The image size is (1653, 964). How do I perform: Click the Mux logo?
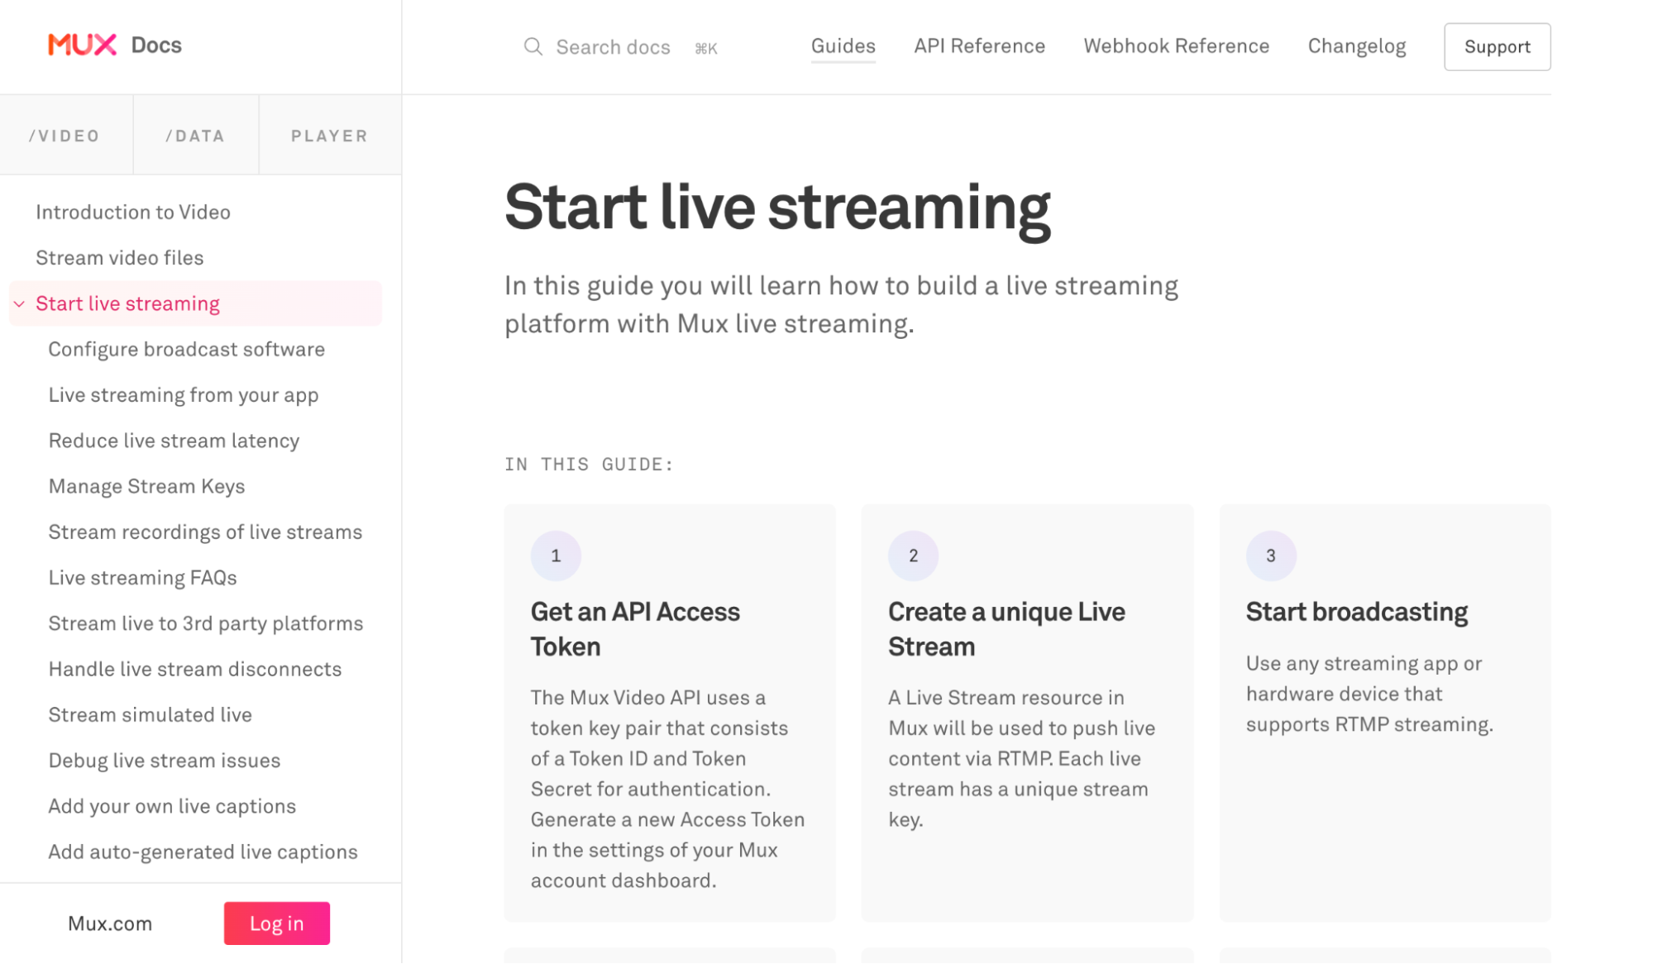click(82, 45)
